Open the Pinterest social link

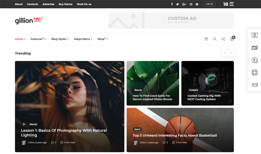pyautogui.click(x=197, y=4)
